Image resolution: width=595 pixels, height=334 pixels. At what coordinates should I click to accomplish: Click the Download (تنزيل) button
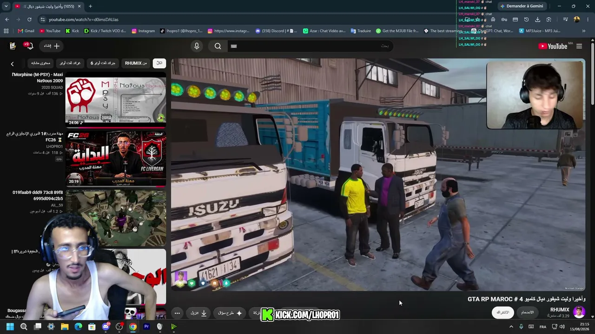click(x=198, y=313)
